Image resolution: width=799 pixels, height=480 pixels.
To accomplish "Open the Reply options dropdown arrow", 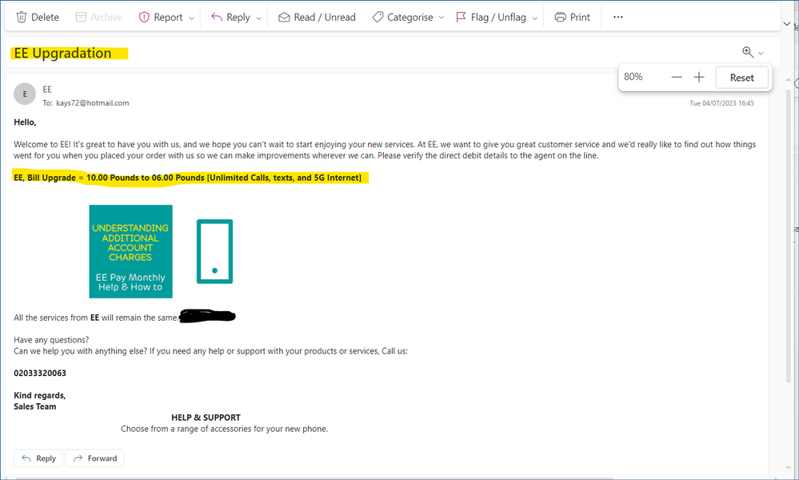I will coord(259,18).
